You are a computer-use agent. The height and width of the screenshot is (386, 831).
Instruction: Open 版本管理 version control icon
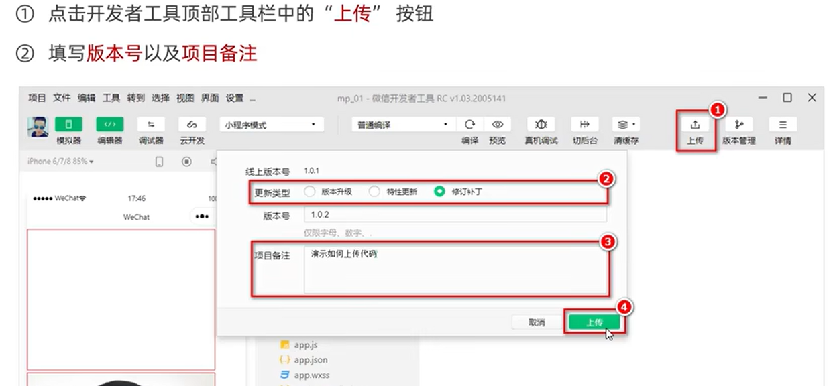(739, 125)
